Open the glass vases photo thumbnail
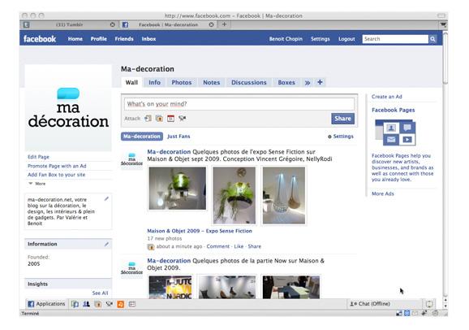469x330 pixels. [284, 195]
